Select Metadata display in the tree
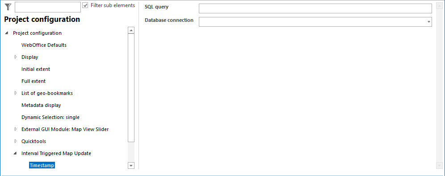Screen dimensions: 445x176 pos(41,105)
